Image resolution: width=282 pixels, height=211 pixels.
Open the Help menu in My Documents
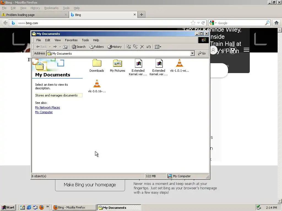click(x=96, y=40)
